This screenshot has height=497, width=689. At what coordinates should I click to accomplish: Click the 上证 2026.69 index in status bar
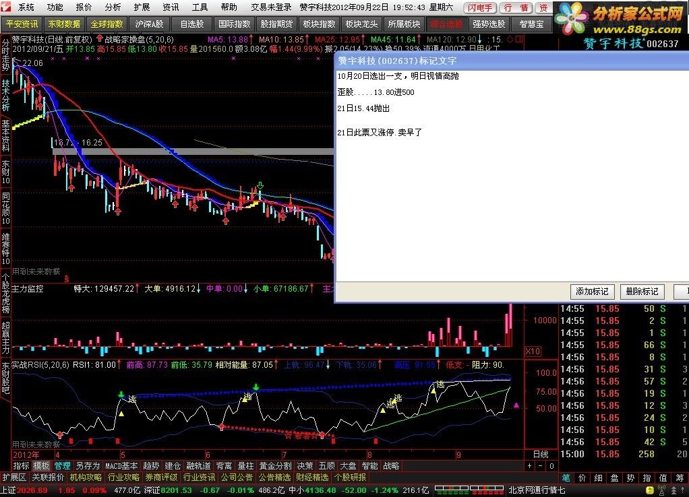(x=24, y=490)
